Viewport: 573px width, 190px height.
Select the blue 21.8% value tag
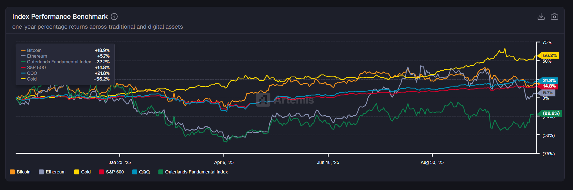click(549, 81)
